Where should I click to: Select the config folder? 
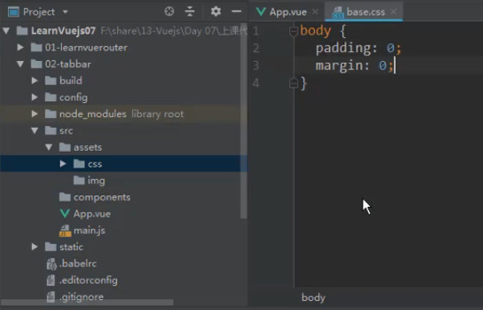pyautogui.click(x=73, y=97)
